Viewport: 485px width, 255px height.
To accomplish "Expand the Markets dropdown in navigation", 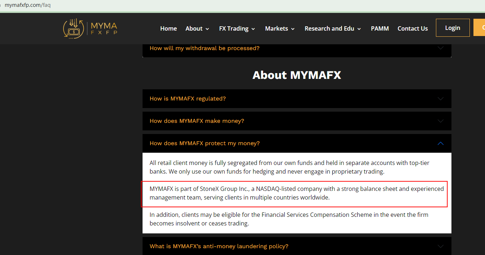I will point(280,28).
